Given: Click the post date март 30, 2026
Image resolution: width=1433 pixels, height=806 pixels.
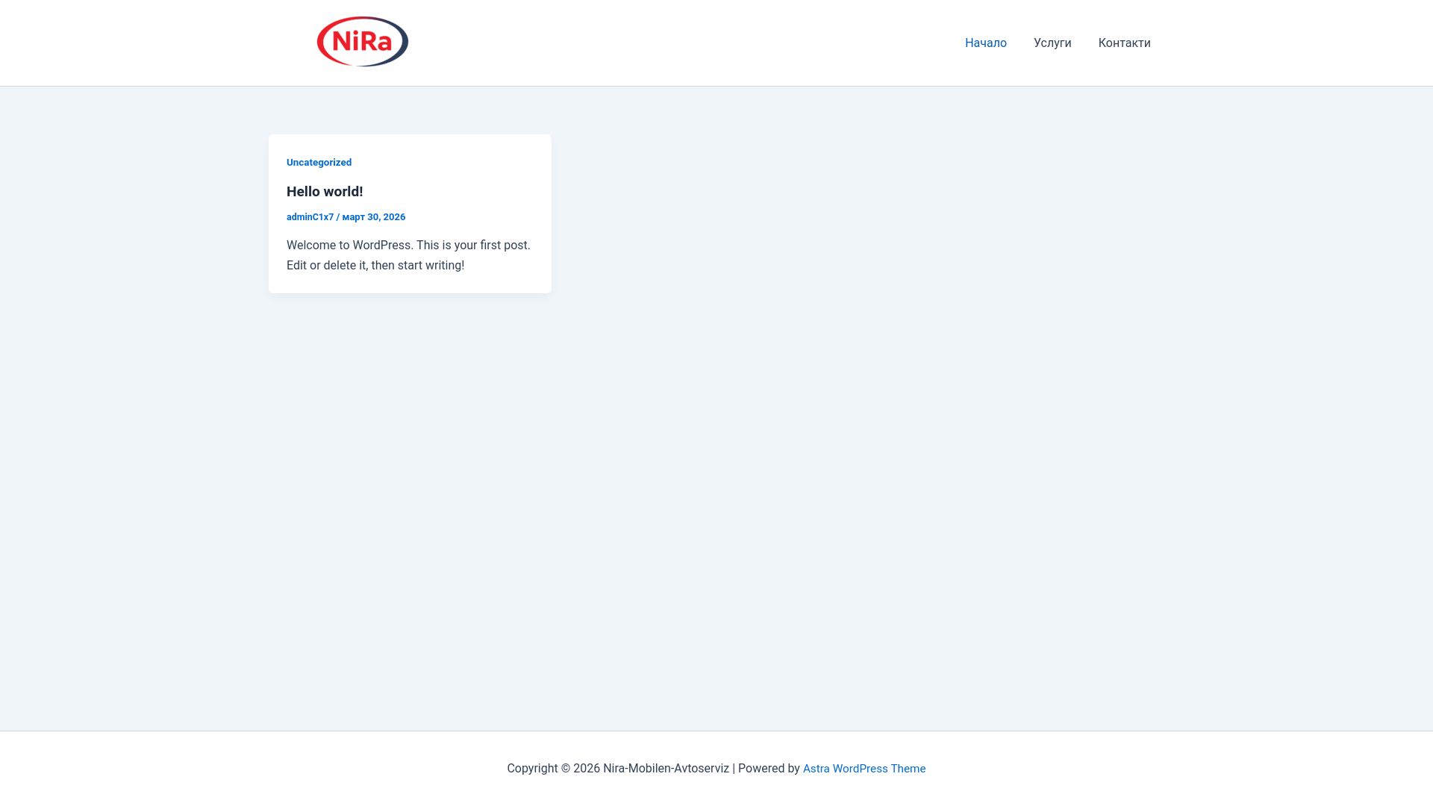Looking at the screenshot, I should point(374,217).
